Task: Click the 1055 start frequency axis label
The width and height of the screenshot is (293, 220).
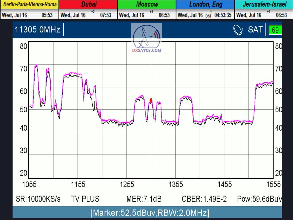Action: 29,184
